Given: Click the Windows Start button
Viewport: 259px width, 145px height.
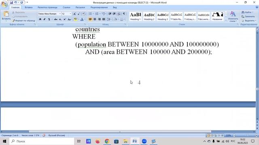Looking at the screenshot, I should coord(4,141).
